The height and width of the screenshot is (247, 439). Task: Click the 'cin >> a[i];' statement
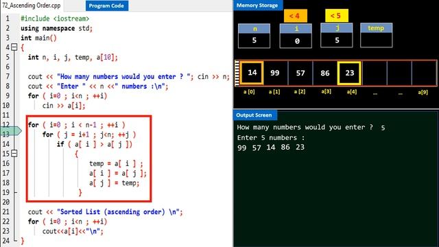click(x=64, y=106)
